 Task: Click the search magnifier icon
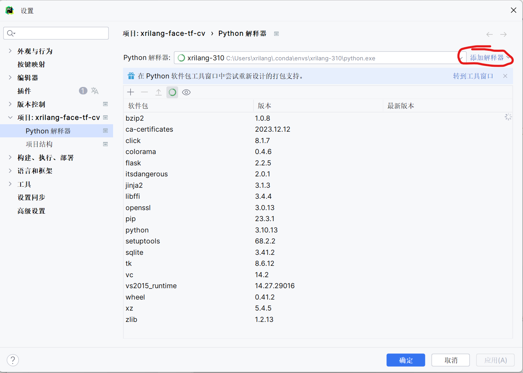(x=11, y=33)
